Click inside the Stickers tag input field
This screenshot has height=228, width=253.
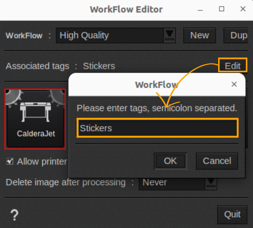pos(157,128)
